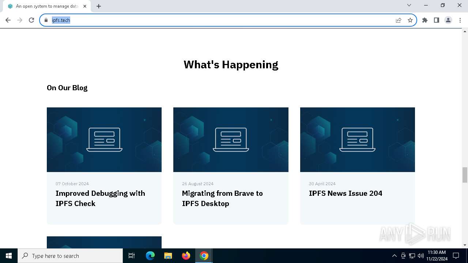Click the taskbar search box
Viewport: 468px width, 263px height.
(70, 256)
